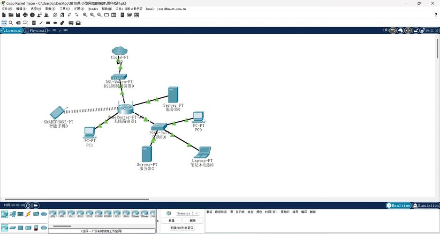Zoom in on the workspace
Screen dimensions: 440x234
[85, 15]
